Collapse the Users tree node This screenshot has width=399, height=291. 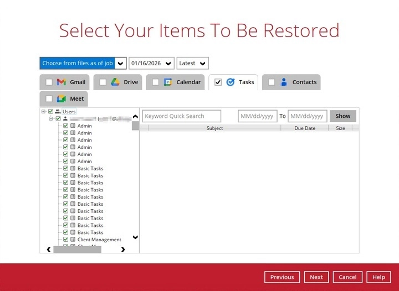tap(44, 112)
